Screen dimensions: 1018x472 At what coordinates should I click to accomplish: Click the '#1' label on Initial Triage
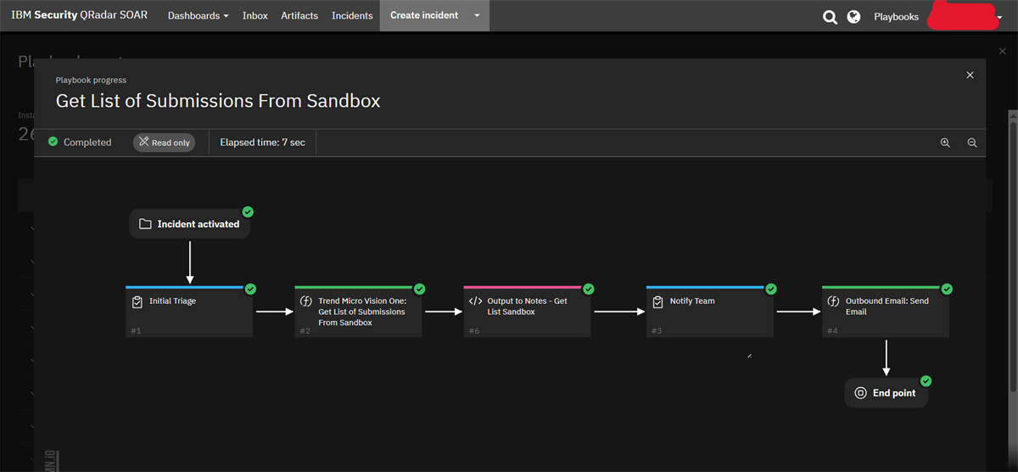point(136,330)
